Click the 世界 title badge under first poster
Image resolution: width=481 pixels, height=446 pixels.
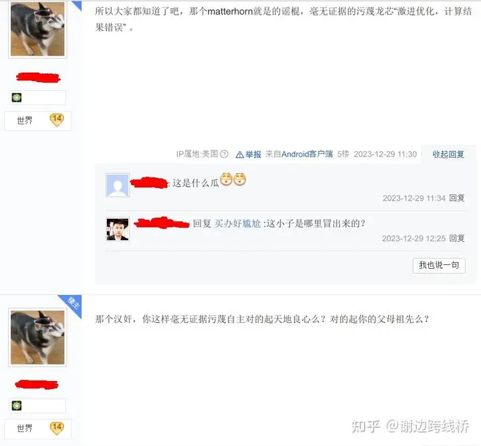25,120
